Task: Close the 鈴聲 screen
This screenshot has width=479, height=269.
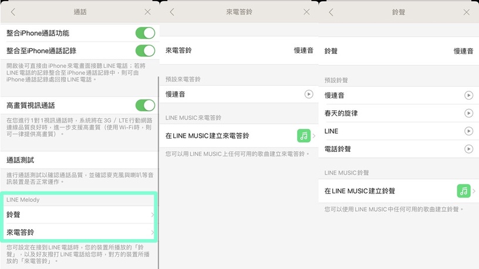Action: point(467,12)
